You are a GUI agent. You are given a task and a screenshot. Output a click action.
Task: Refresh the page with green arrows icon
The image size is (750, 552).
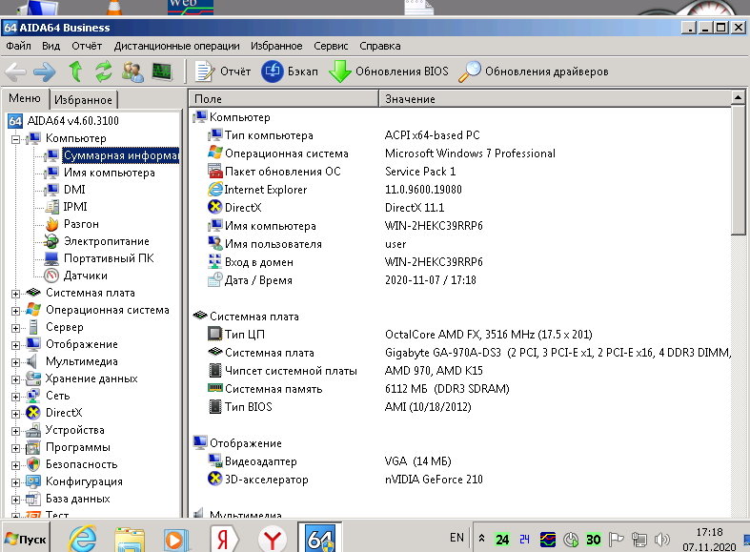pos(103,72)
